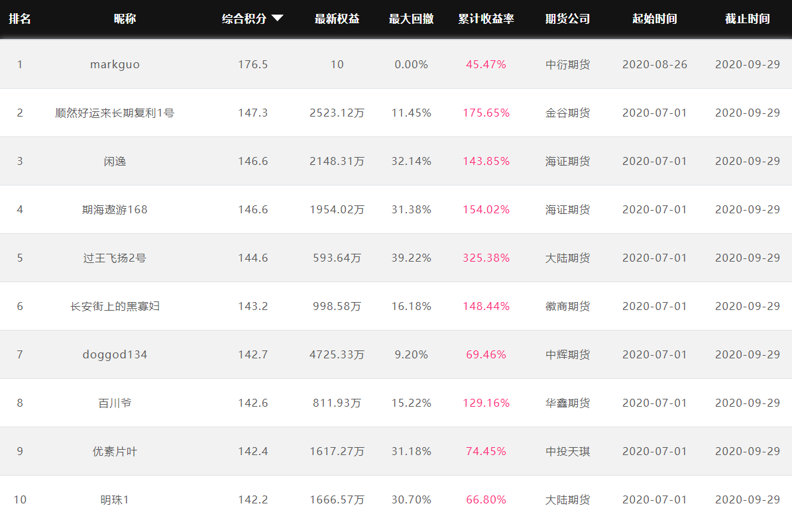The width and height of the screenshot is (792, 520).
Task: Click return rate 325.38%
Action: (486, 258)
